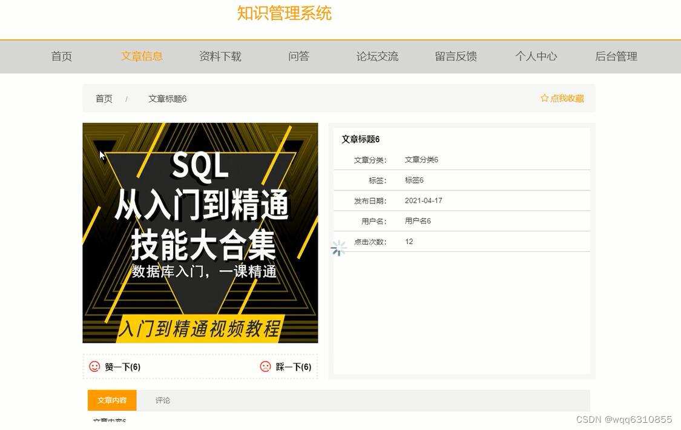Click the SQL course cover image
The height and width of the screenshot is (430, 681).
coord(200,233)
